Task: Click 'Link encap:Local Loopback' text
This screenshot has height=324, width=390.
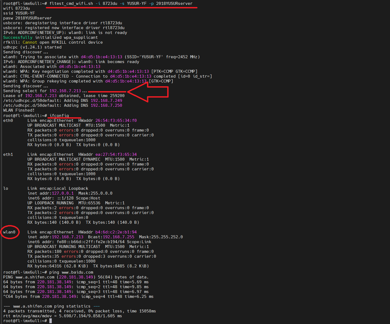Action: (58, 188)
